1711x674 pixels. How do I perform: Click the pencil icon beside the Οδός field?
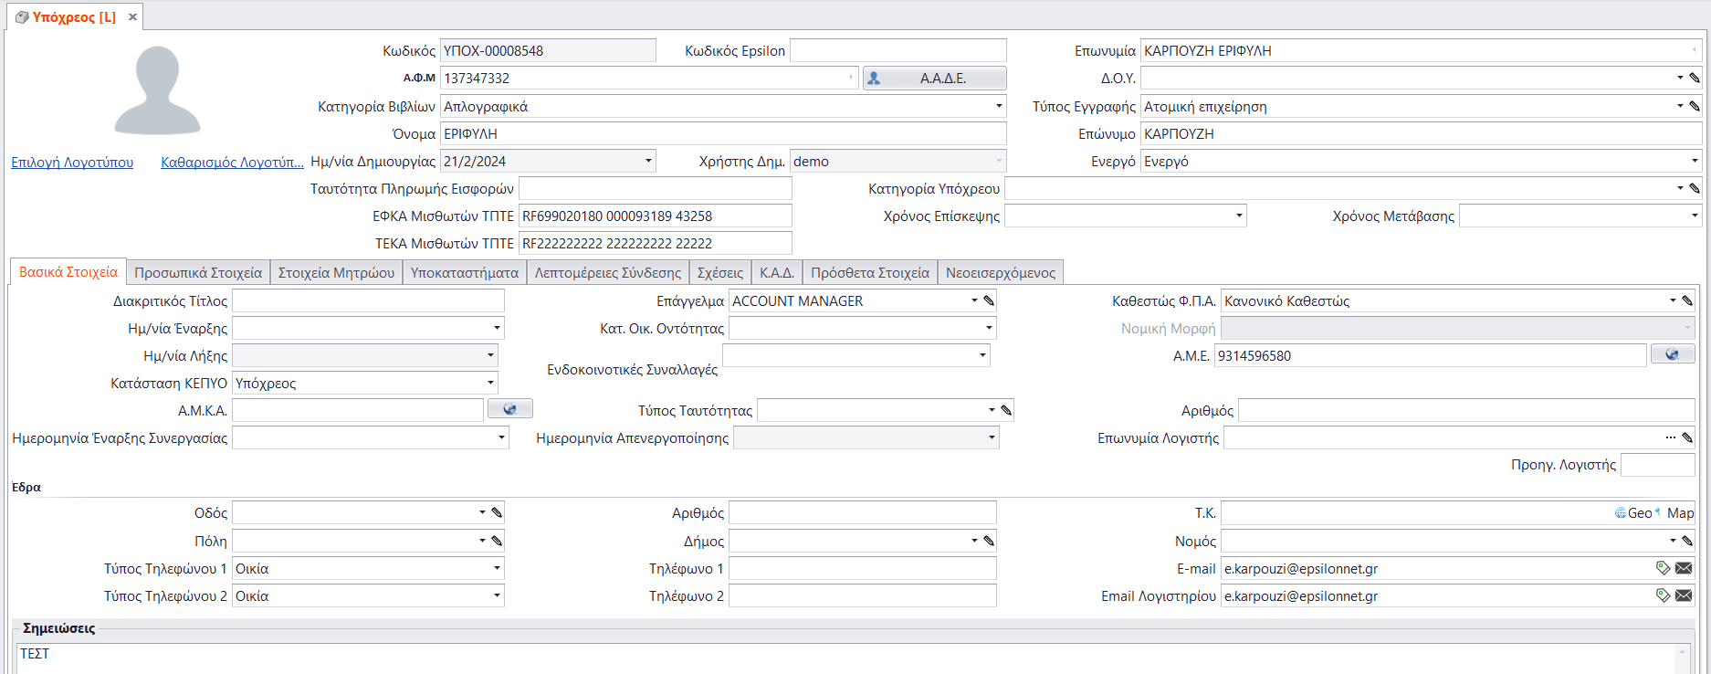point(497,512)
